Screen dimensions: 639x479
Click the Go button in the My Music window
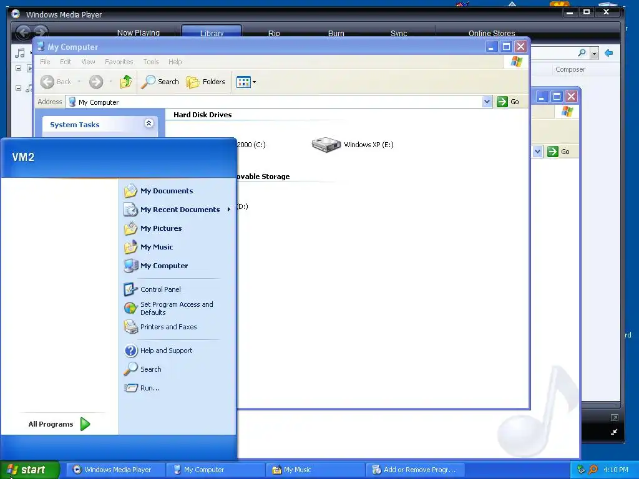pos(559,152)
